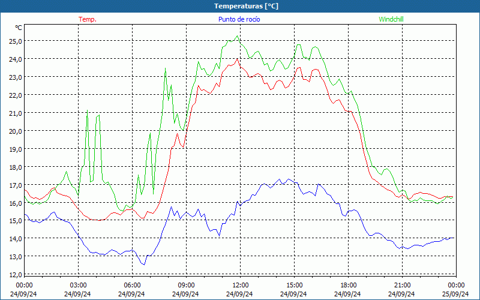Screen dimensions: 480x300
Task: Click the 21,0 y-axis value
Action: click(15, 113)
